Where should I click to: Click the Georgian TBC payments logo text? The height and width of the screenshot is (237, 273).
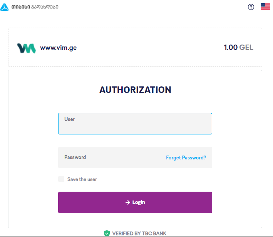35,7
